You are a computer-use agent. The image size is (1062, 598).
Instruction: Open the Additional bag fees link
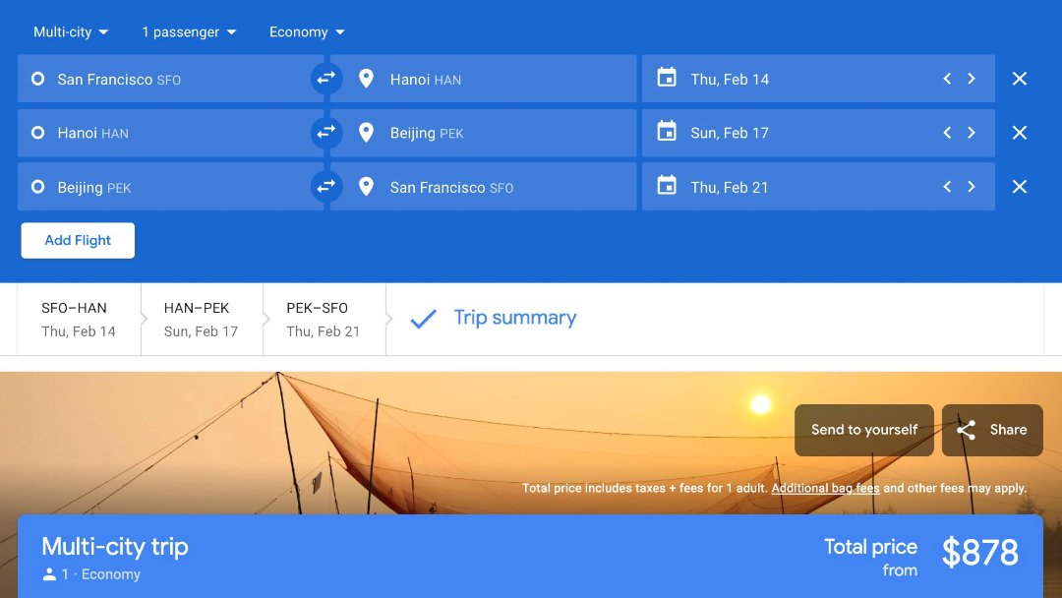825,488
